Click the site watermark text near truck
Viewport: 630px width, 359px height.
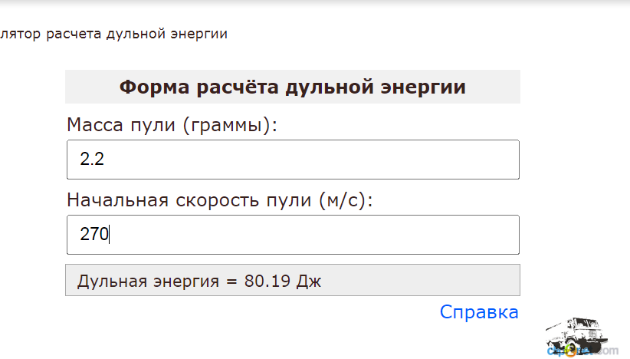(x=582, y=351)
